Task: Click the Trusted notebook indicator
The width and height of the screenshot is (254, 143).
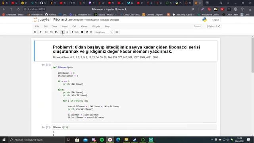Action: click(x=197, y=26)
